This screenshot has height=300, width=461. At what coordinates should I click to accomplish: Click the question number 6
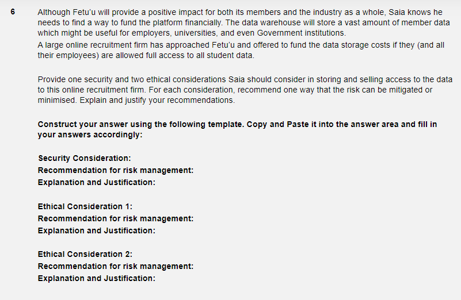coord(13,12)
